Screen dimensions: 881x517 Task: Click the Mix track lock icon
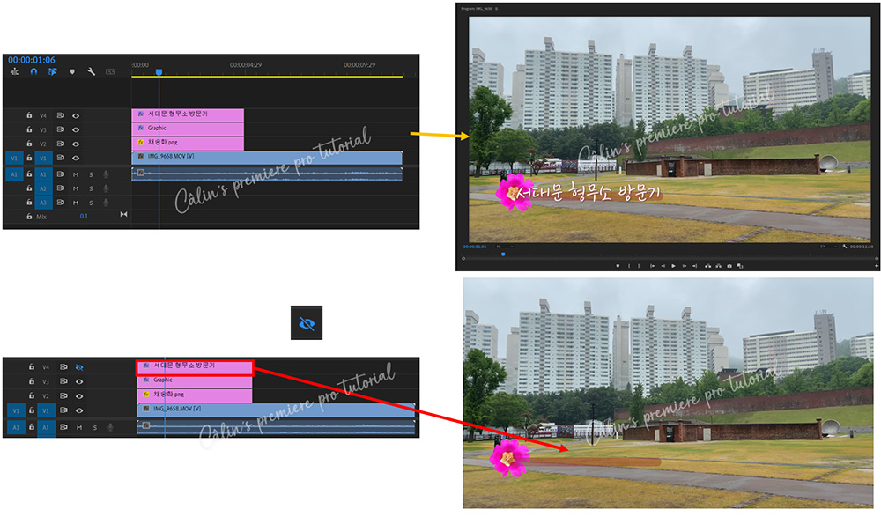coord(29,217)
